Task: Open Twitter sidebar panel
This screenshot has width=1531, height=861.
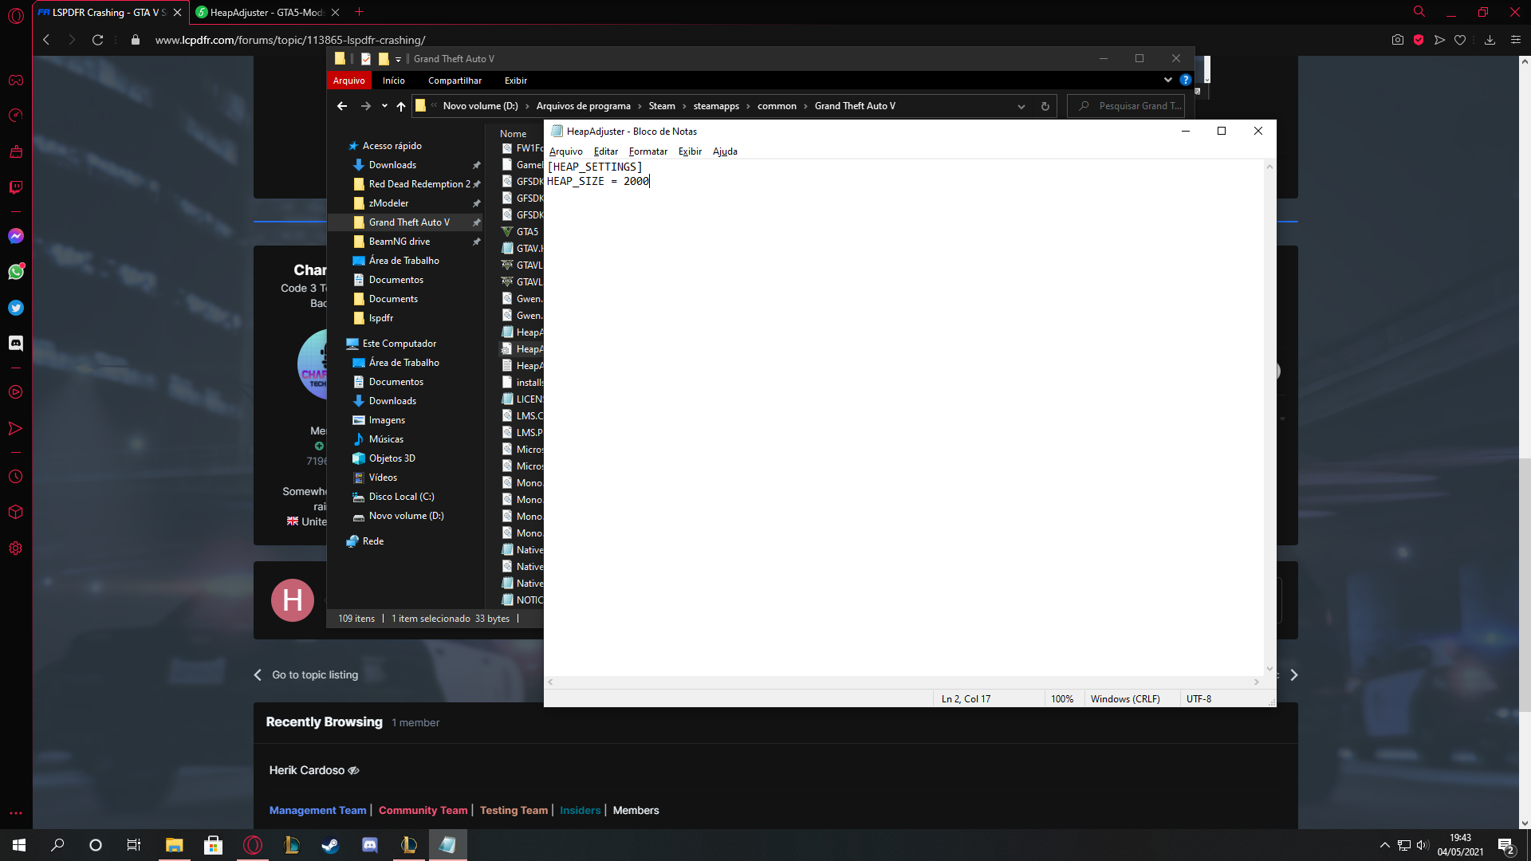Action: [16, 308]
